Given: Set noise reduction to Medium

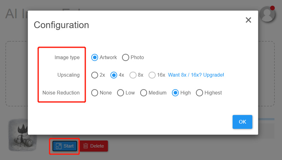Looking at the screenshot, I should (143, 93).
